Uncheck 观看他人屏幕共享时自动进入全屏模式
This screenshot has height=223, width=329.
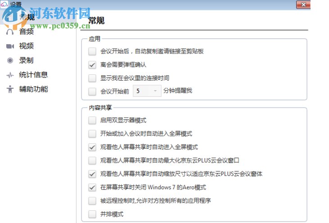click(x=92, y=147)
